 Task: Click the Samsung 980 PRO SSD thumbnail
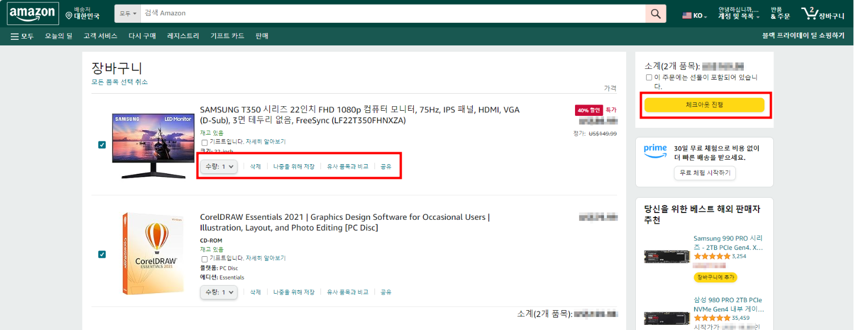point(666,318)
